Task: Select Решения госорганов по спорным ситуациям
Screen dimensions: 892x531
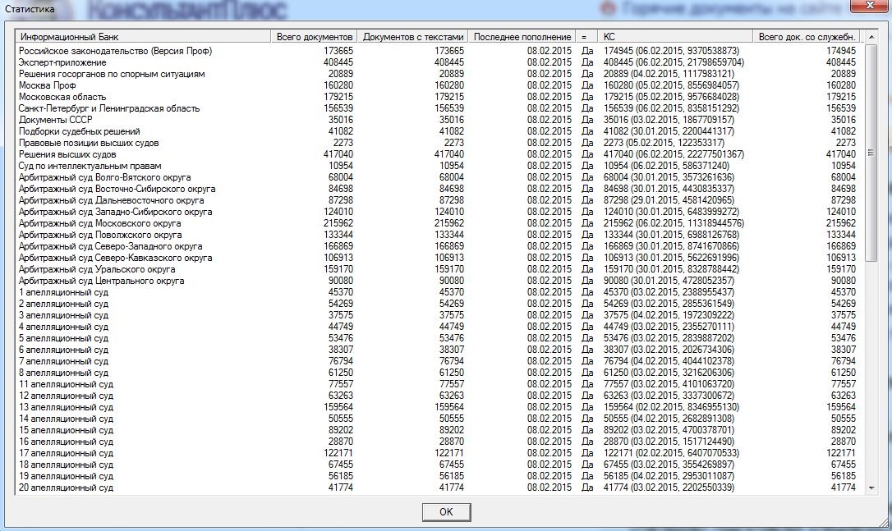Action: (x=438, y=73)
